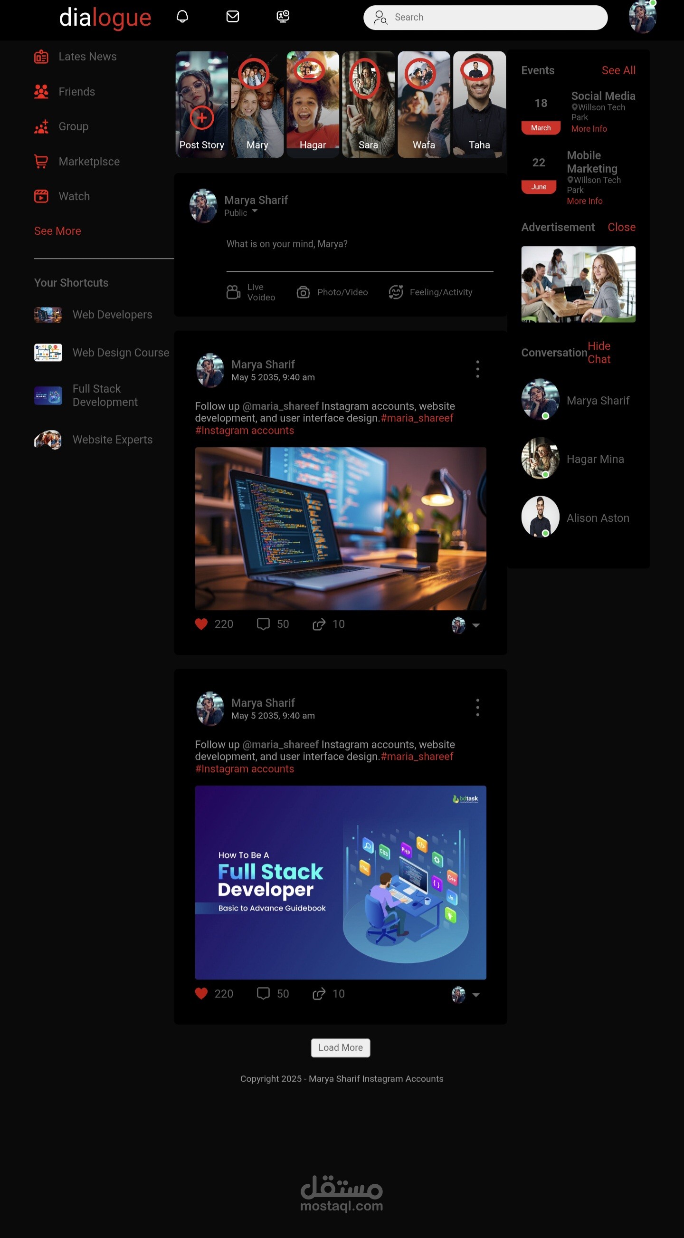This screenshot has width=684, height=1238.
Task: Click location pin on Social Media event
Action: [x=574, y=107]
